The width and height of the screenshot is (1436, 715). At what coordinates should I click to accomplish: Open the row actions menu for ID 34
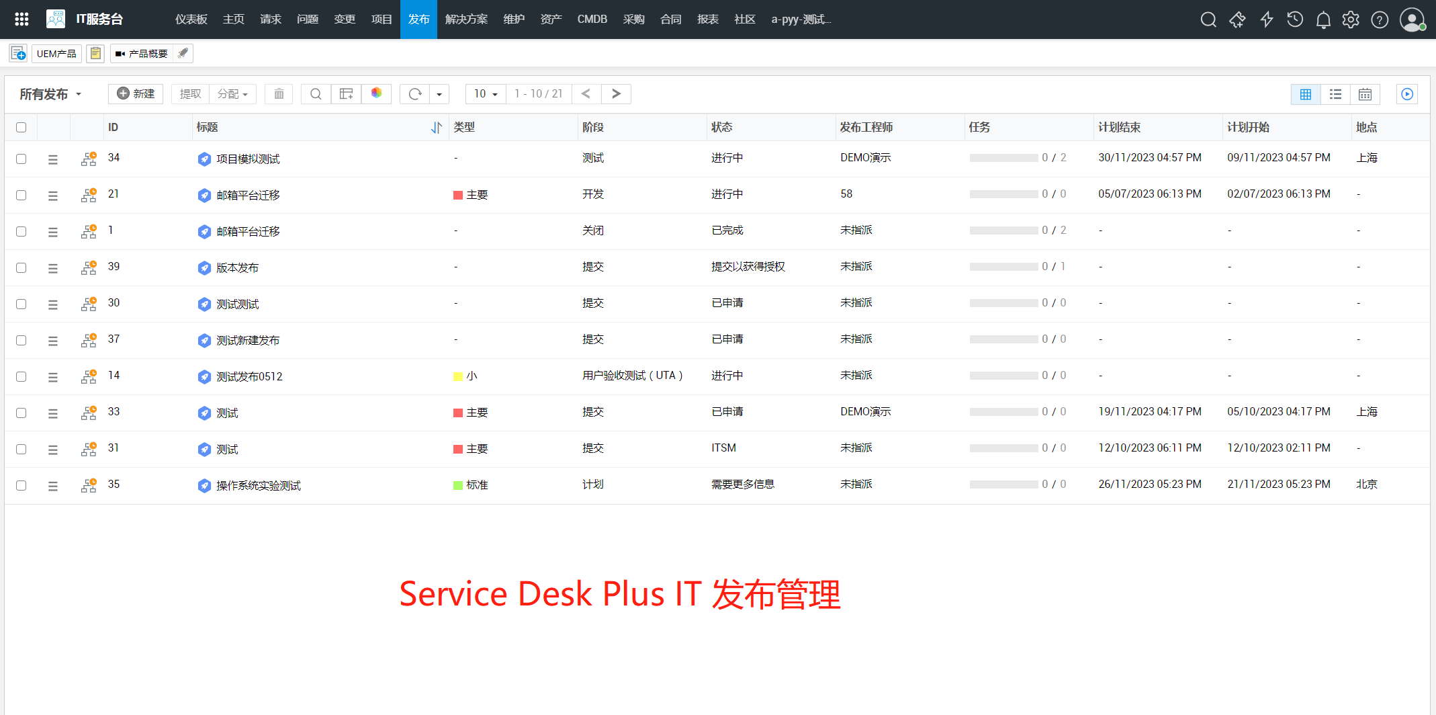coord(53,159)
